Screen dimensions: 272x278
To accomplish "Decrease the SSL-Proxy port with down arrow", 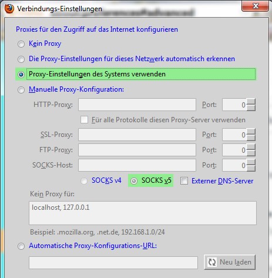I will (x=251, y=138).
